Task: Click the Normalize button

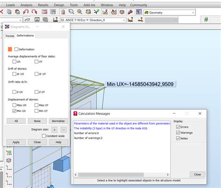Action: [58, 121]
